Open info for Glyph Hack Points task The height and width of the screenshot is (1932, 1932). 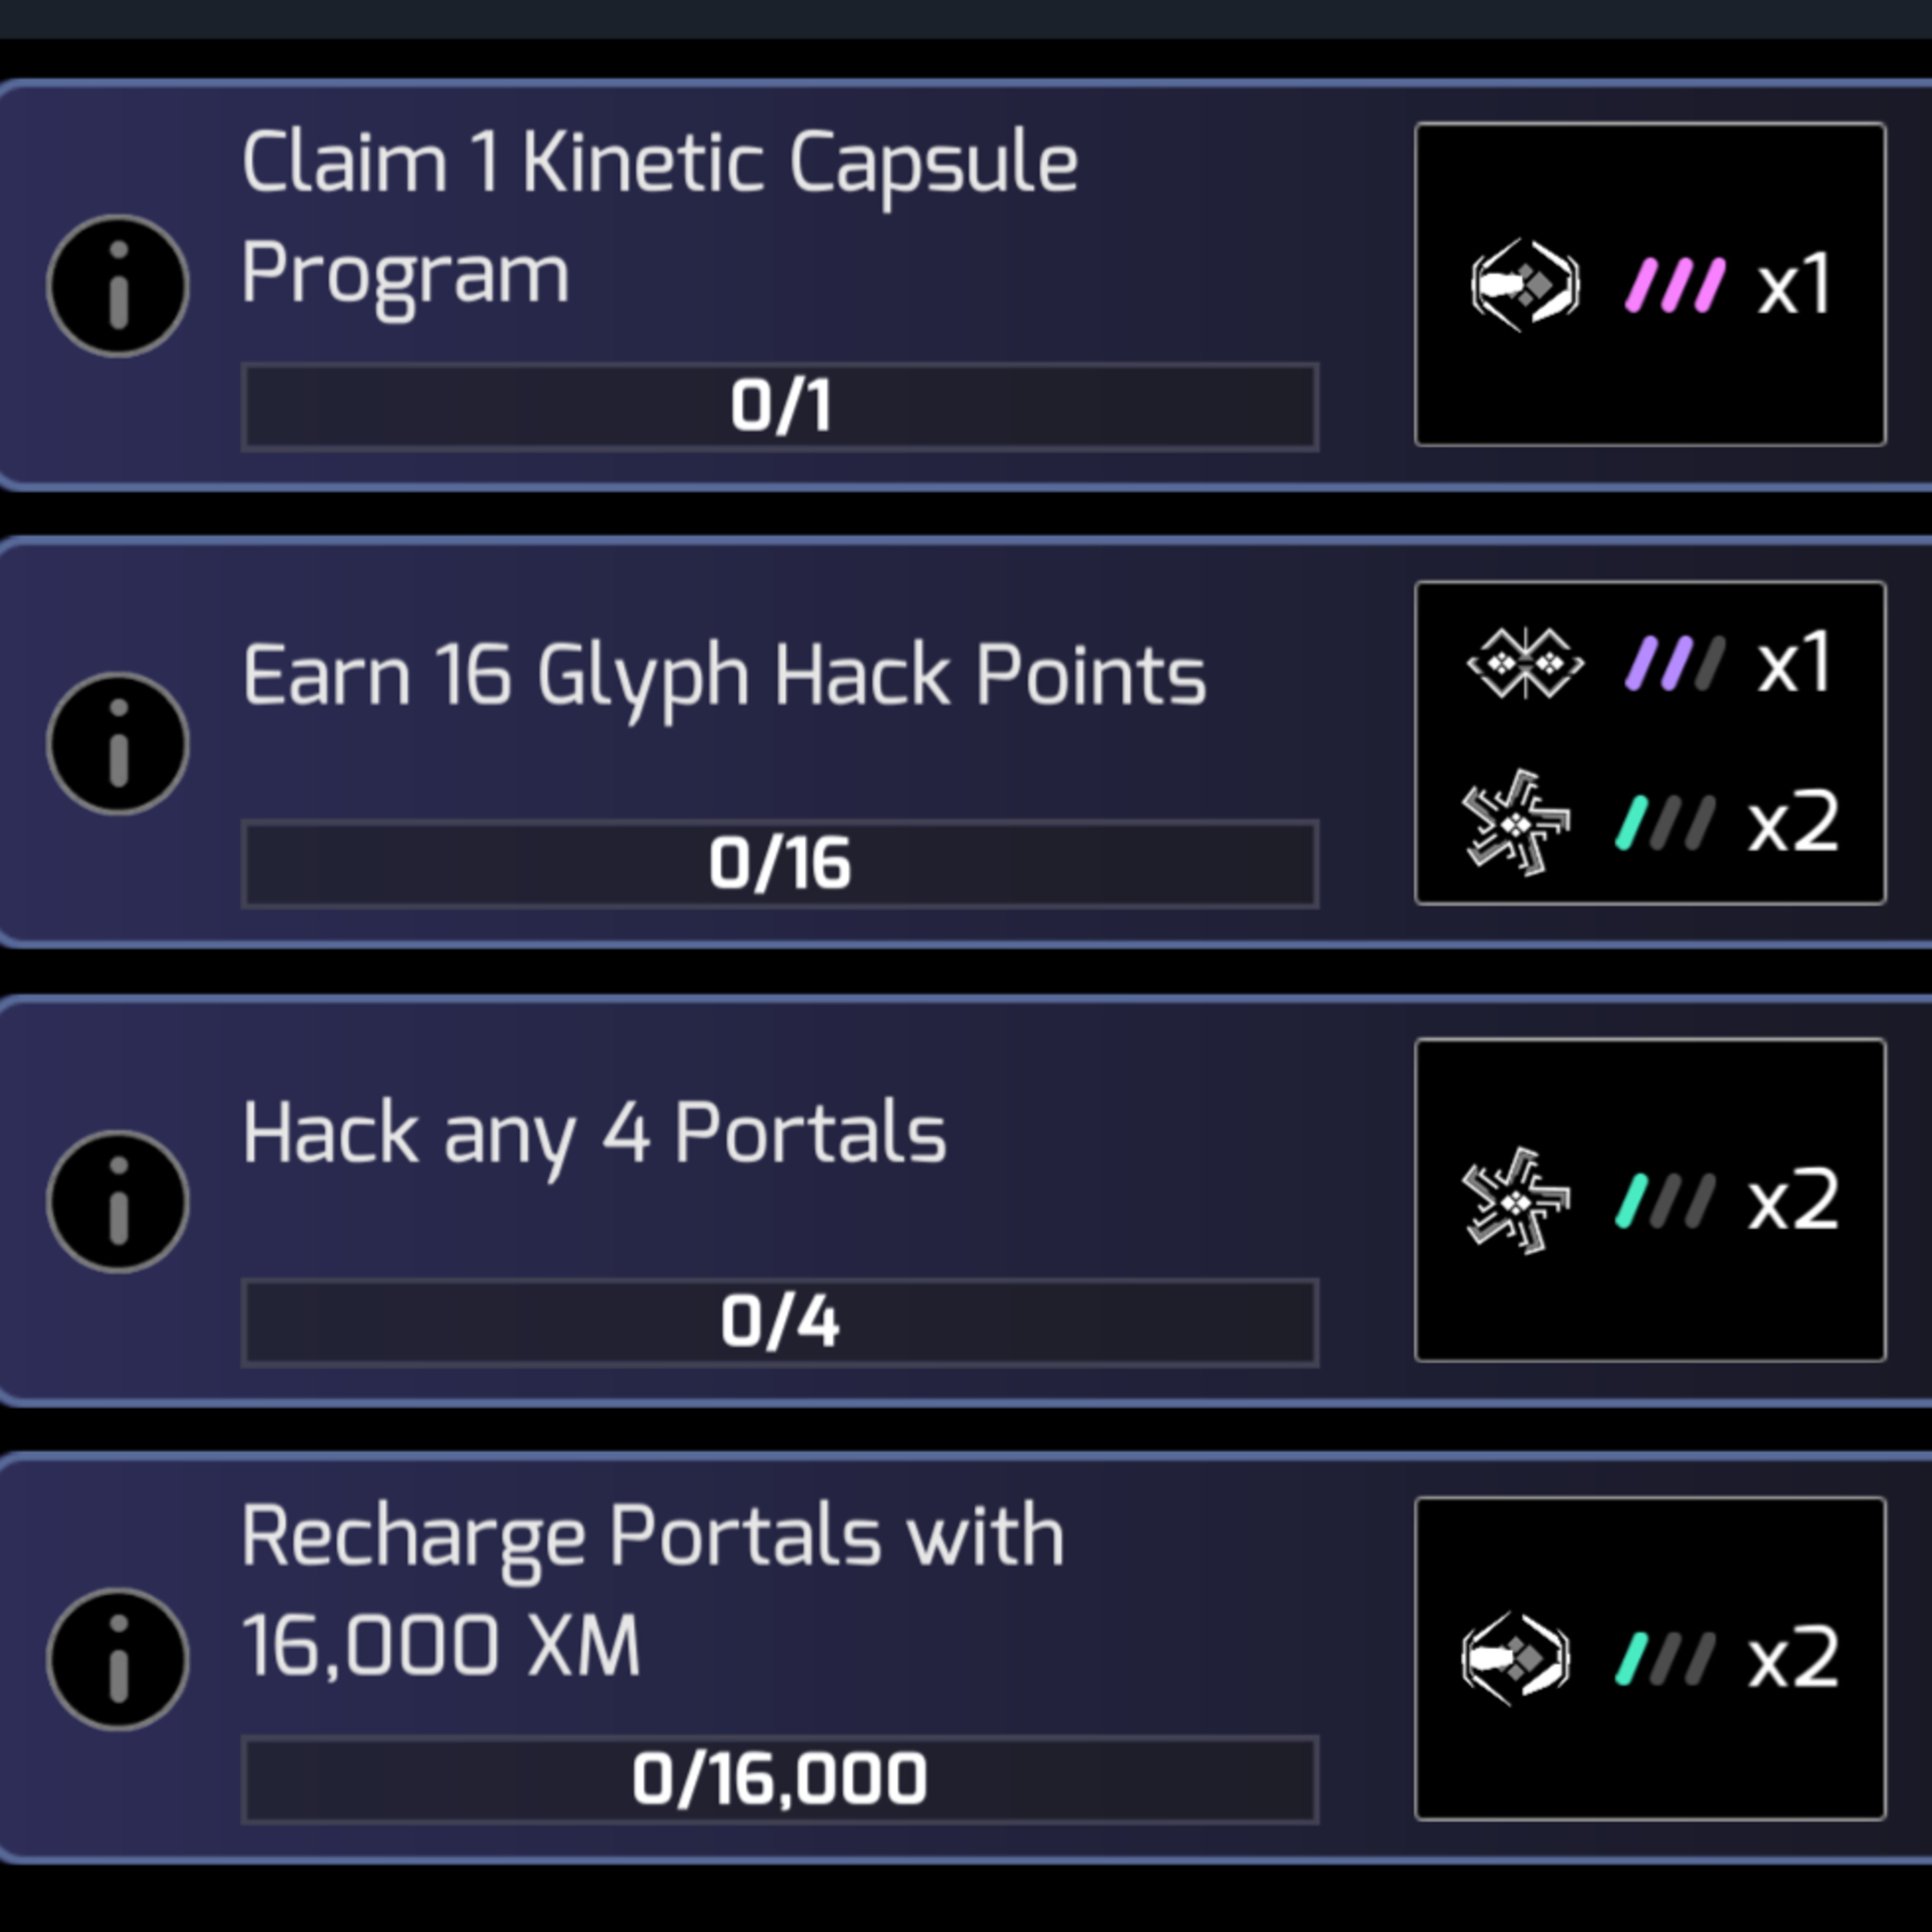[117, 743]
